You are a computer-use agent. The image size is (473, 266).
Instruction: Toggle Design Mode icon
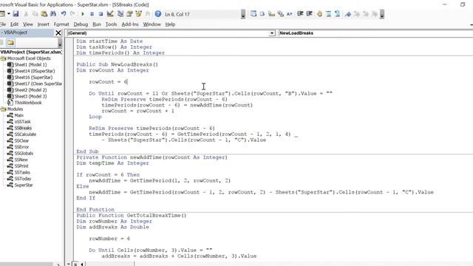point(110,14)
